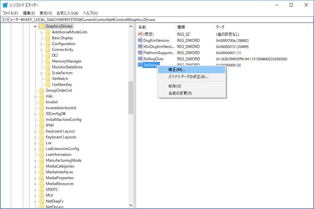314x209 pixels.
Task: Expand the AdditionalModeLists key
Action: 41,32
